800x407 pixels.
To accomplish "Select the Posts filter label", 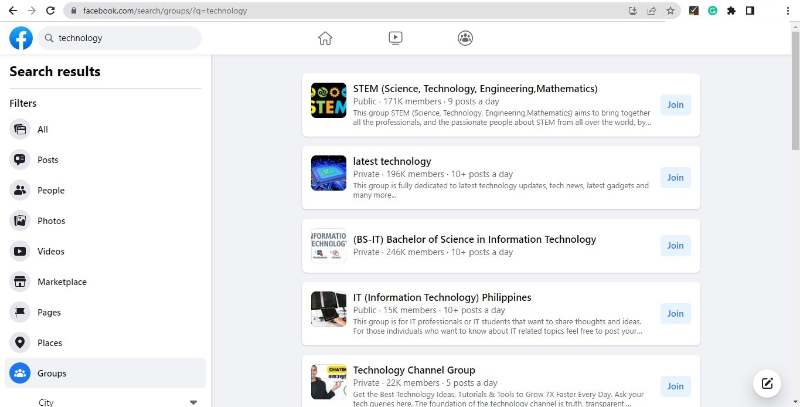I will (48, 160).
